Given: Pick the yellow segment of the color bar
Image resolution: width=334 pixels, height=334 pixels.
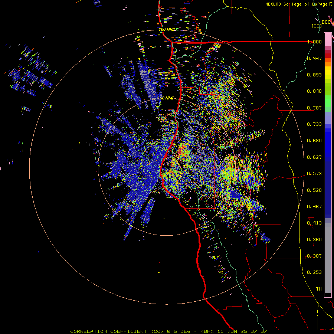Looking at the screenshot, I should pos(328,73).
